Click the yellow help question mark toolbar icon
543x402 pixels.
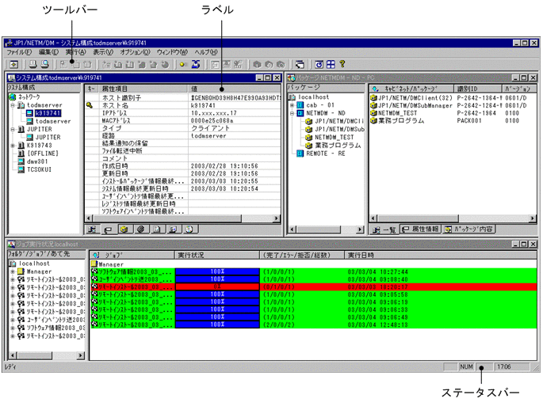point(341,63)
